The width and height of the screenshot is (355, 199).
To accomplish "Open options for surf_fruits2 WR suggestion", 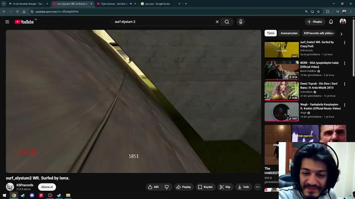I will [x=344, y=43].
